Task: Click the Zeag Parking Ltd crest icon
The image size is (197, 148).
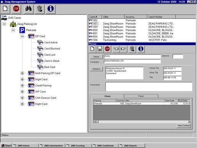Action: pos(13,24)
